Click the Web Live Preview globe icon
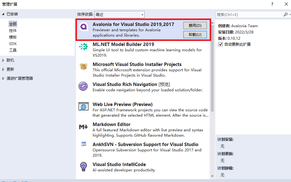Image resolution: width=291 pixels, height=182 pixels. click(83, 107)
